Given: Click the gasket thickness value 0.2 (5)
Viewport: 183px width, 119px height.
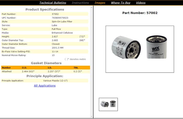Looking at the screenshot, I should click(x=78, y=71).
